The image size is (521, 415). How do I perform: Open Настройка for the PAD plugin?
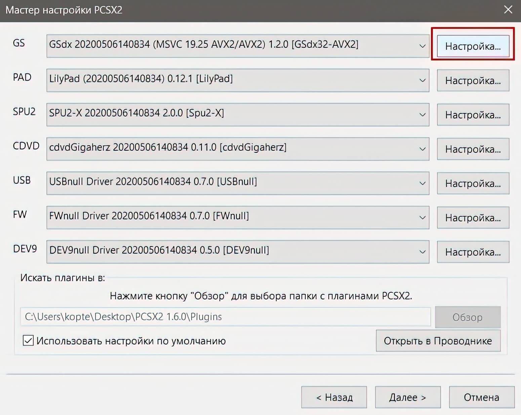[x=473, y=80]
